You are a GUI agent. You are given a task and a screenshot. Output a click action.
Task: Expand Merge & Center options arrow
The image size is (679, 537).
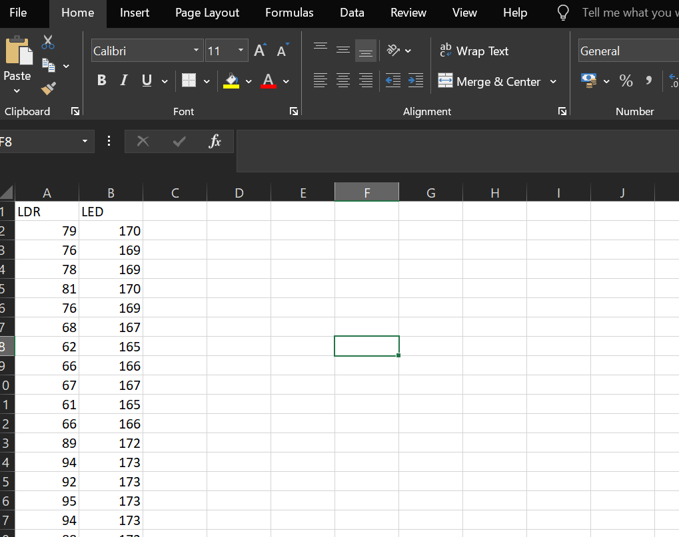click(553, 81)
